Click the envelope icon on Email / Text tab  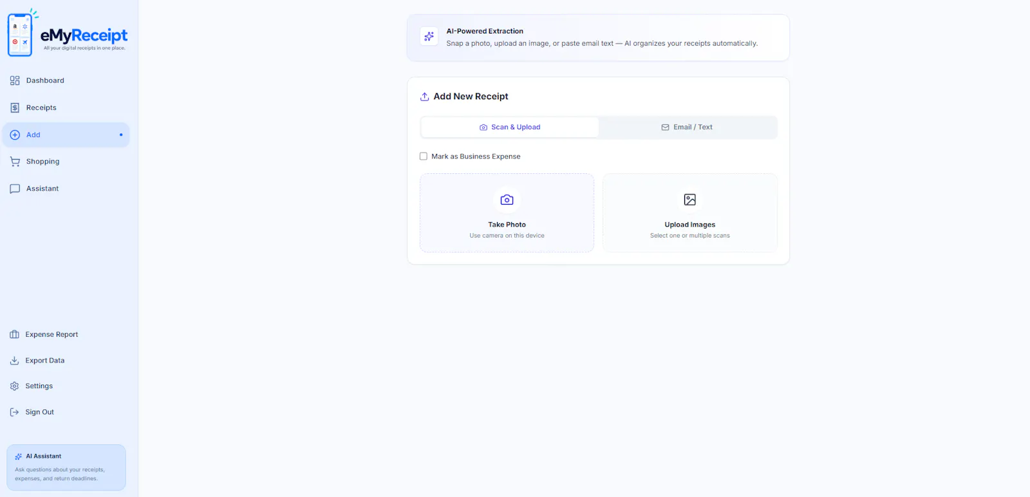[665, 127]
